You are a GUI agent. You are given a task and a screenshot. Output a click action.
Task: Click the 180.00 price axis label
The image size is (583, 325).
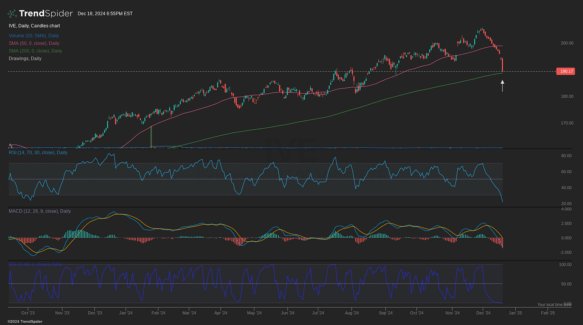pos(567,96)
